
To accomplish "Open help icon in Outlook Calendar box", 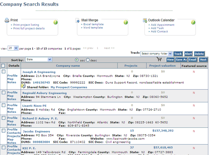I will 193,22.
